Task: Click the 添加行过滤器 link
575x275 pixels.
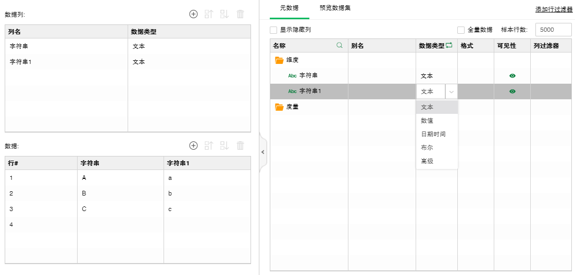Action: tap(554, 9)
